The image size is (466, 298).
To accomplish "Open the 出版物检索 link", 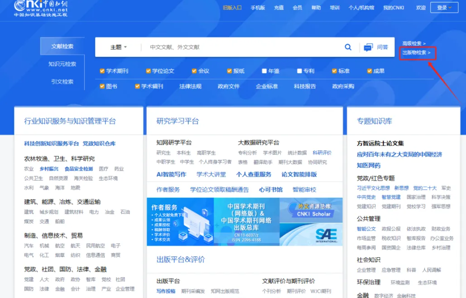I will pyautogui.click(x=416, y=52).
